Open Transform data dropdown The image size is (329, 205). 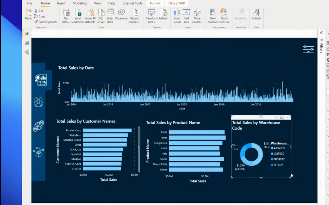151,16
